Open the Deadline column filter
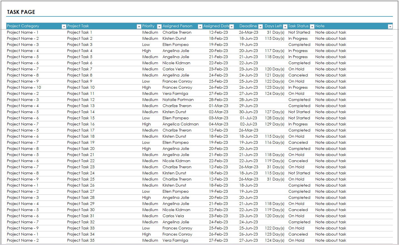 (260, 26)
